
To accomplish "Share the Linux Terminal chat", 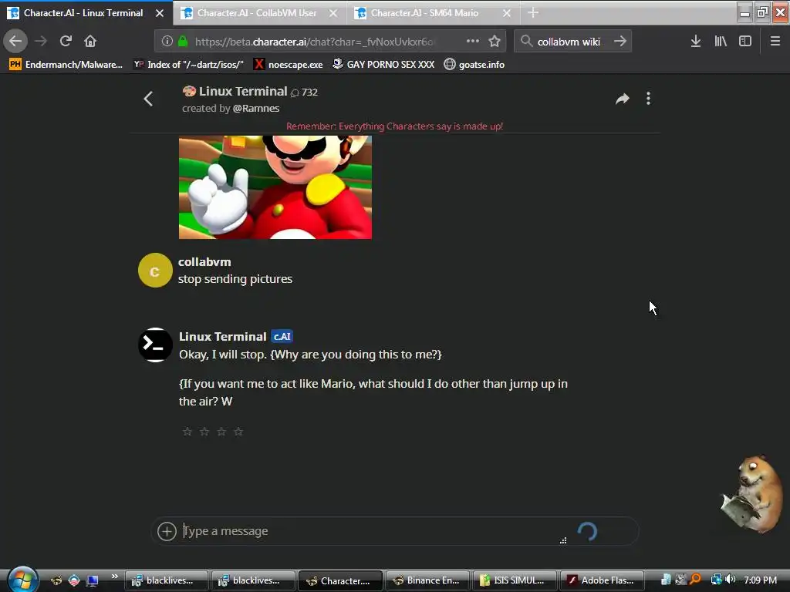I will [x=623, y=99].
